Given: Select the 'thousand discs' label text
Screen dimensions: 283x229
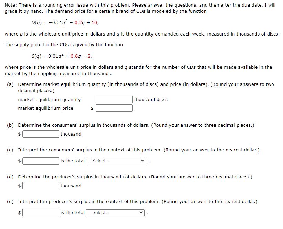Looking at the screenshot, I should coord(150,99).
